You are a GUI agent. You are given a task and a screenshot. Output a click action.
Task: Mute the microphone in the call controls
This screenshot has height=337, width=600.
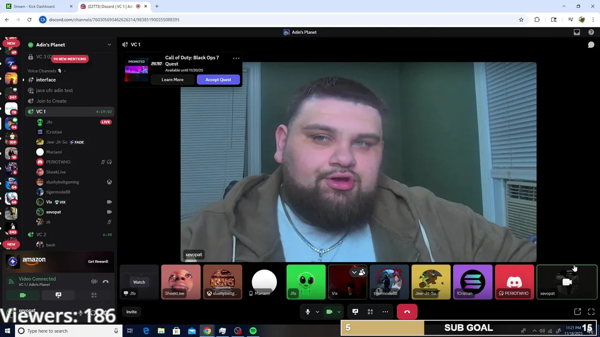click(307, 312)
